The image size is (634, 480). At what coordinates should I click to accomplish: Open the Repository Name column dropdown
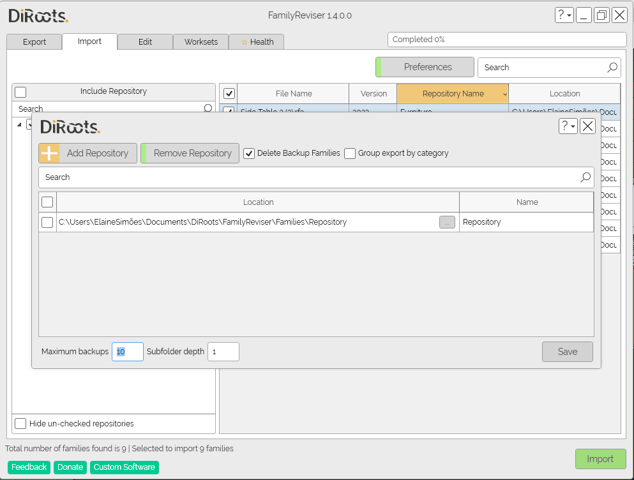504,93
